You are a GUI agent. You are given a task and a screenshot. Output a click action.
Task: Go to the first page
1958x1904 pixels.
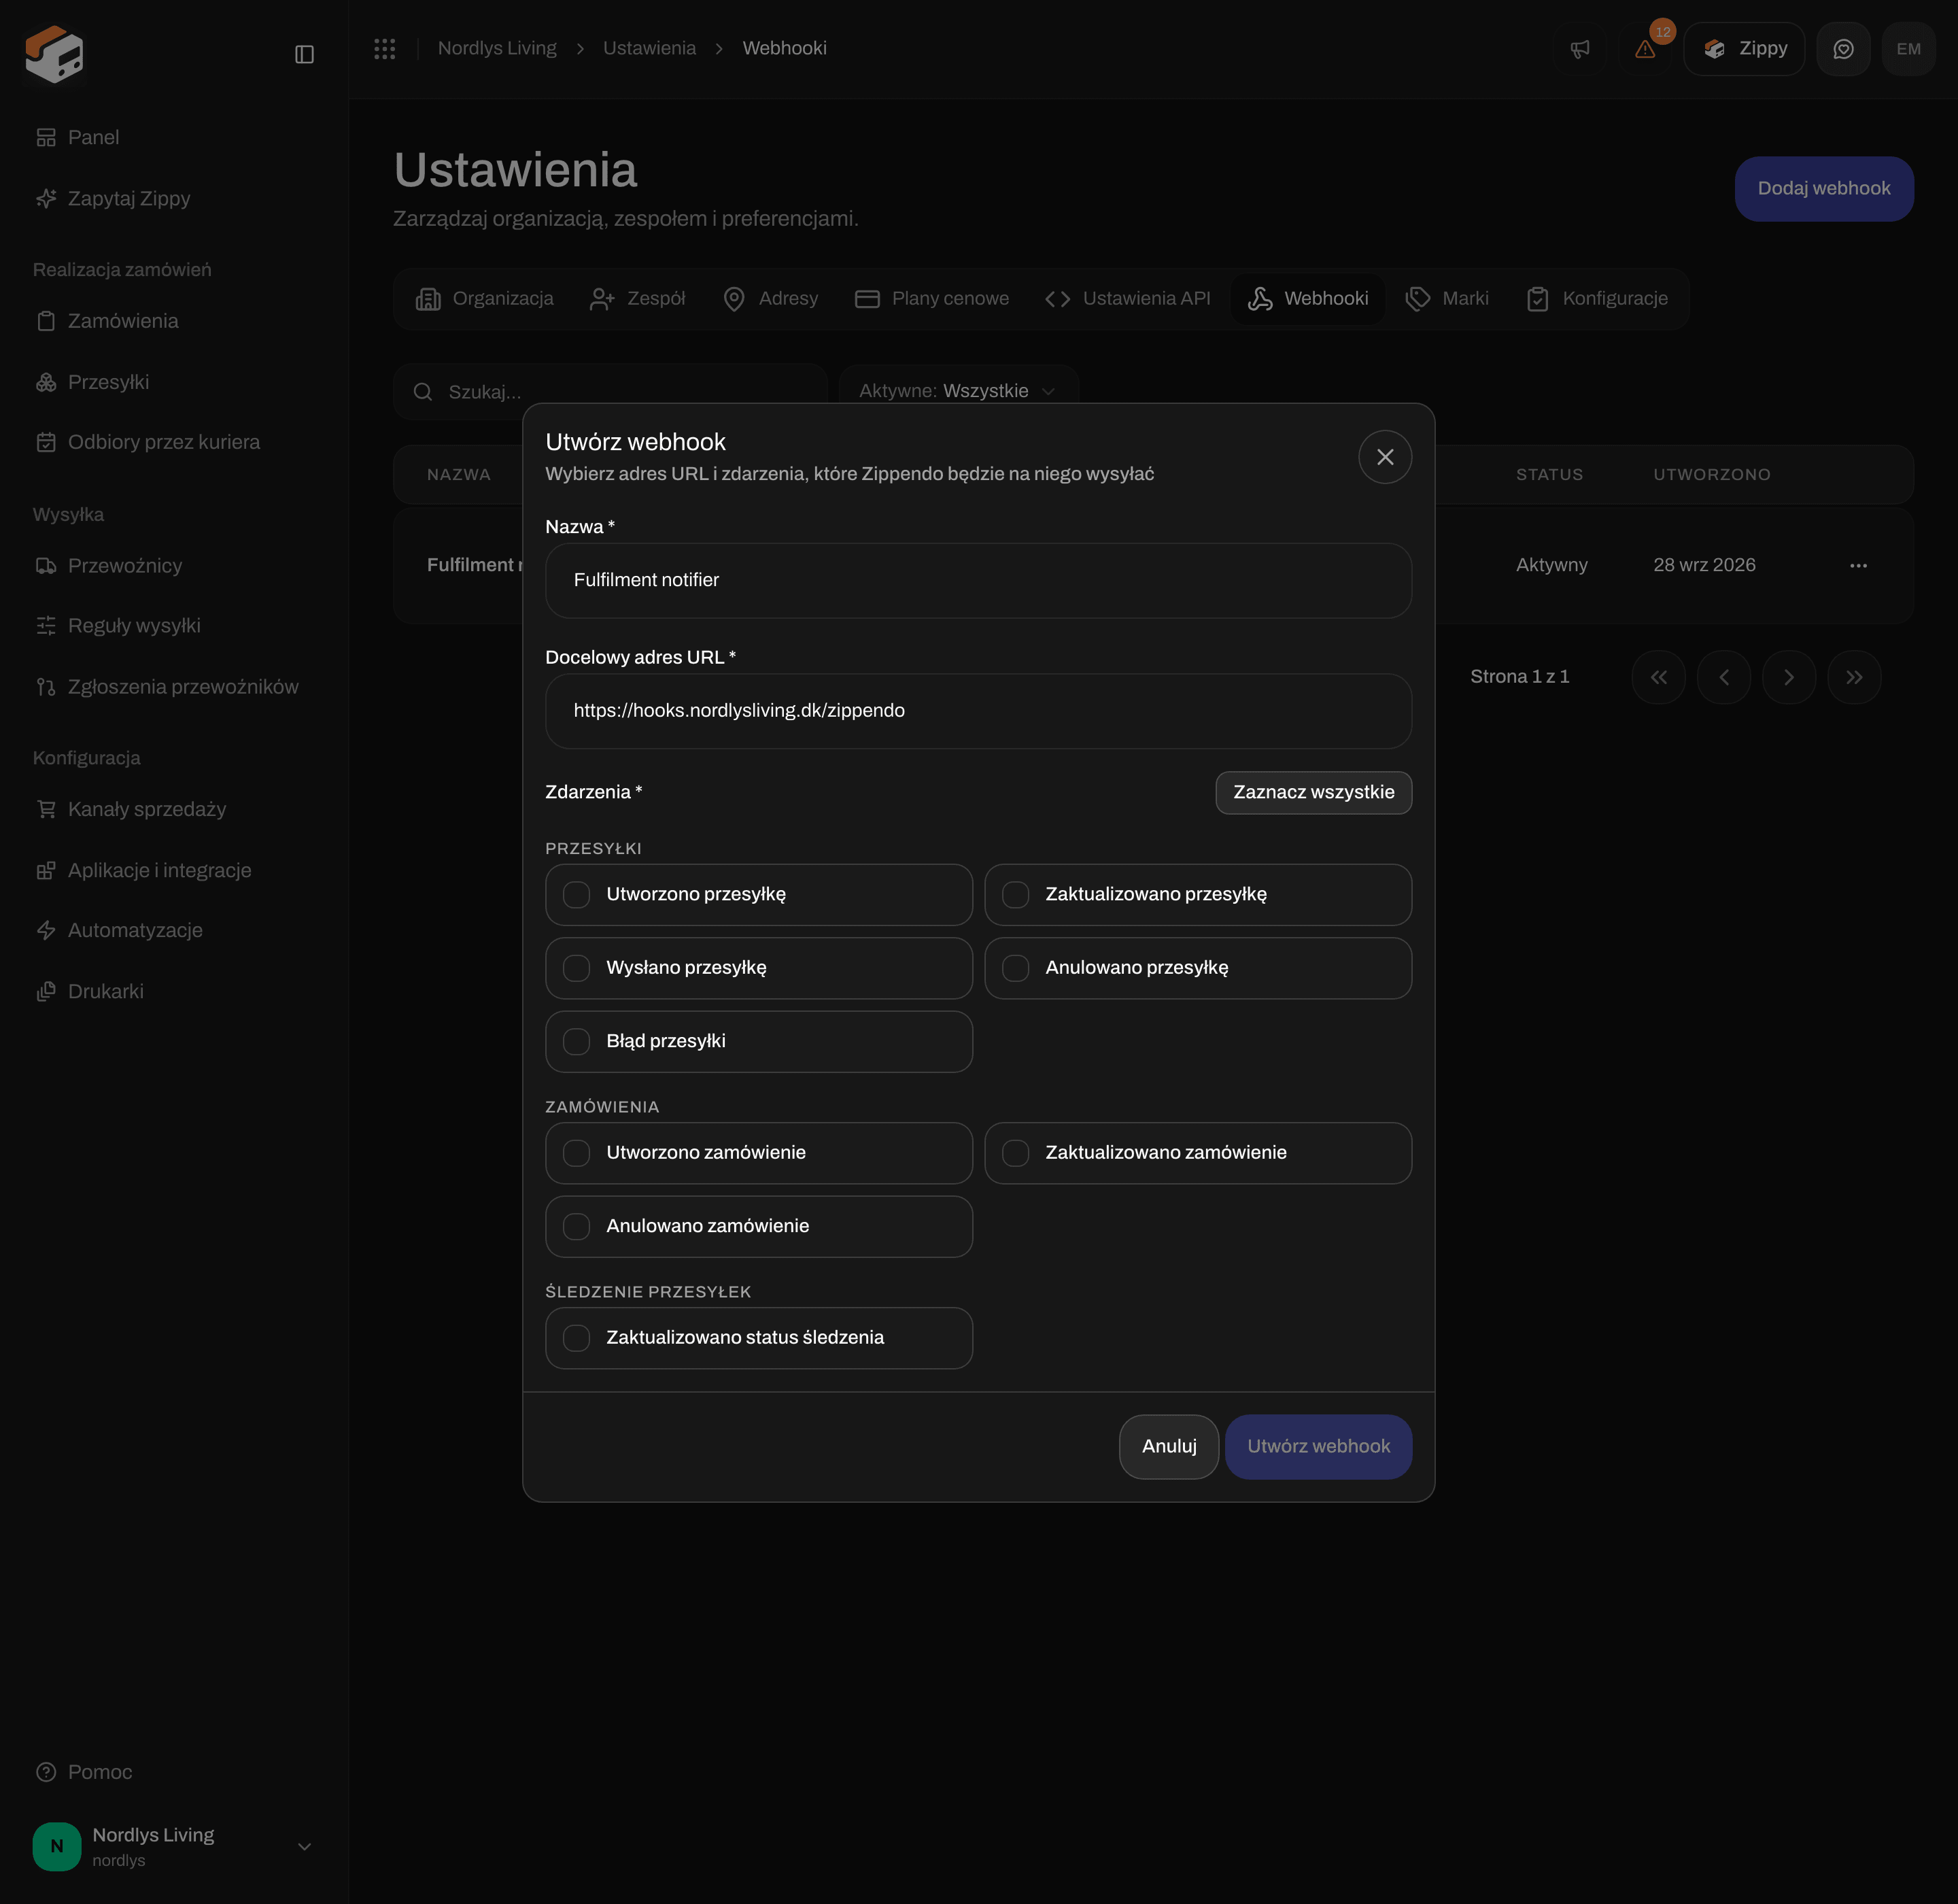1659,677
